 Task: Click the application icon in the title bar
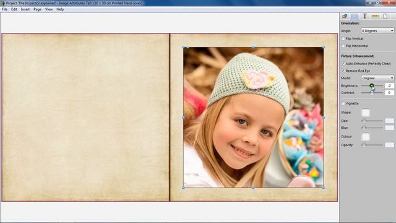point(2,3)
